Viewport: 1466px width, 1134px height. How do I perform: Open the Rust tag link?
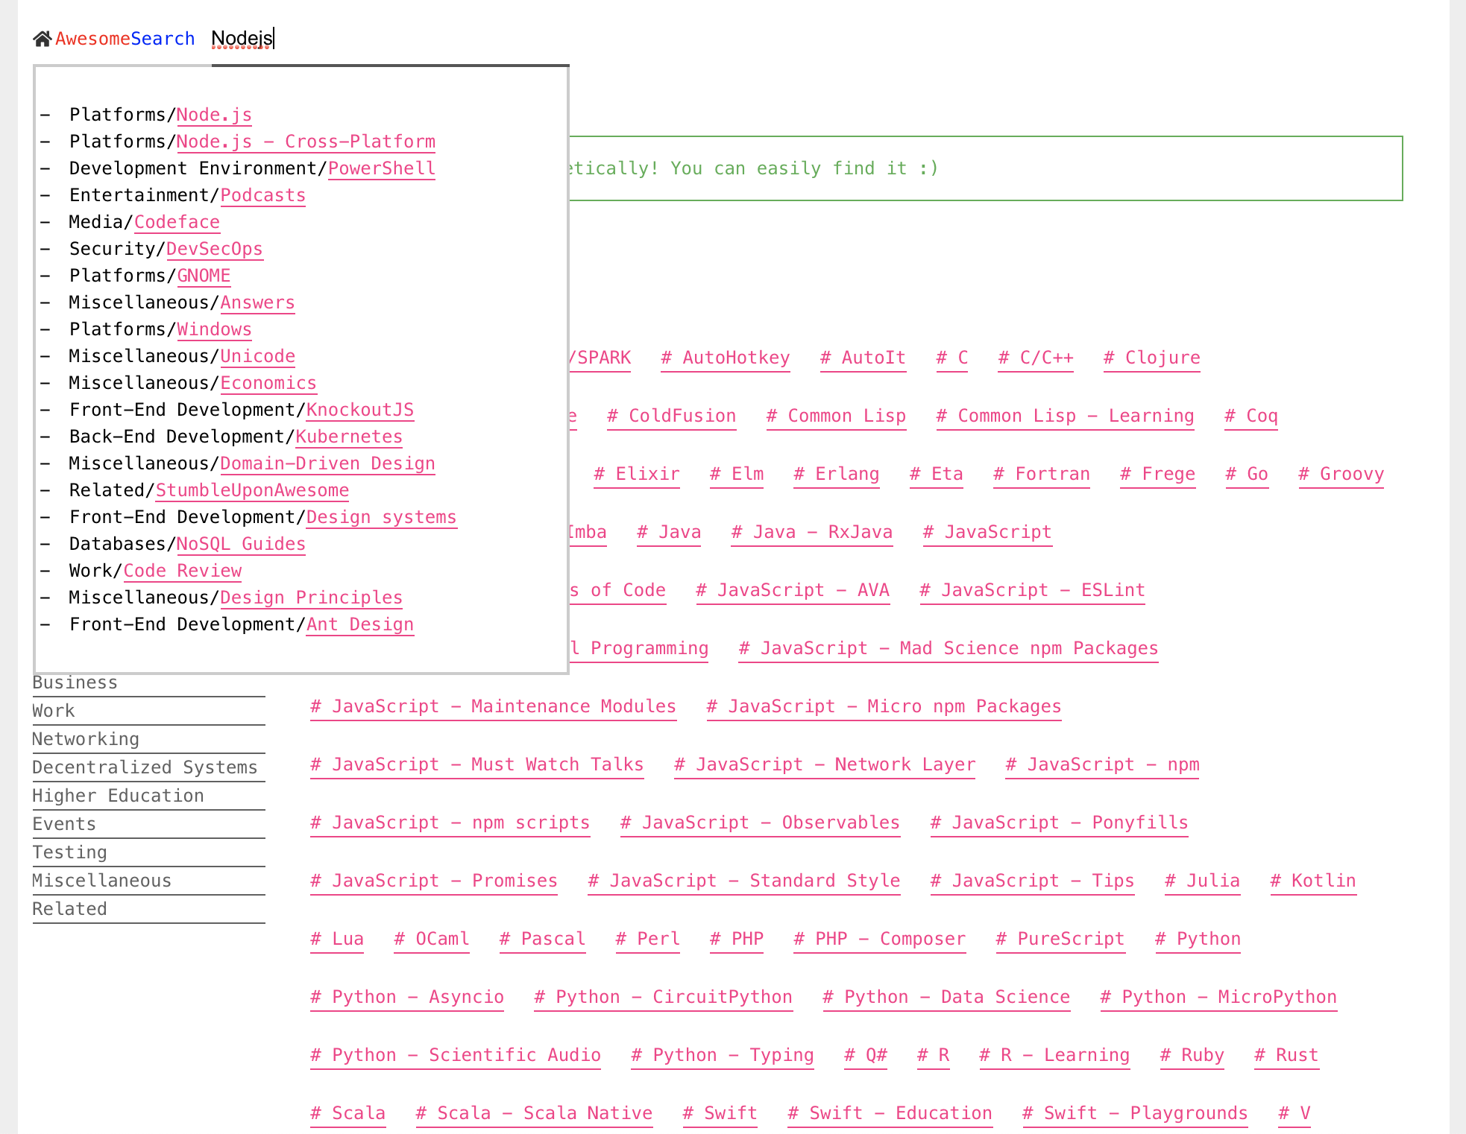(x=1286, y=1054)
